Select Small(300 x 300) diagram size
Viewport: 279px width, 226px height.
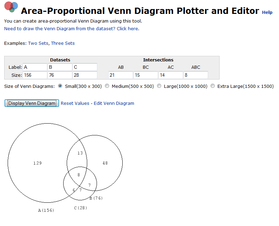(60, 86)
